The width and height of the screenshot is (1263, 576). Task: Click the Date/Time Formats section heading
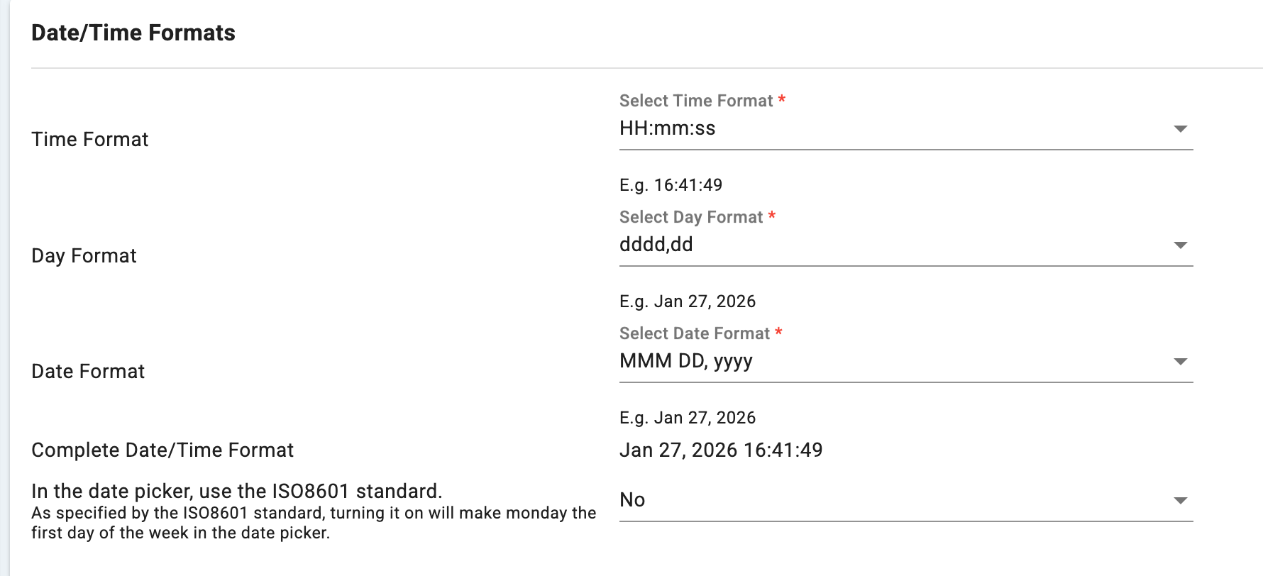pos(133,33)
